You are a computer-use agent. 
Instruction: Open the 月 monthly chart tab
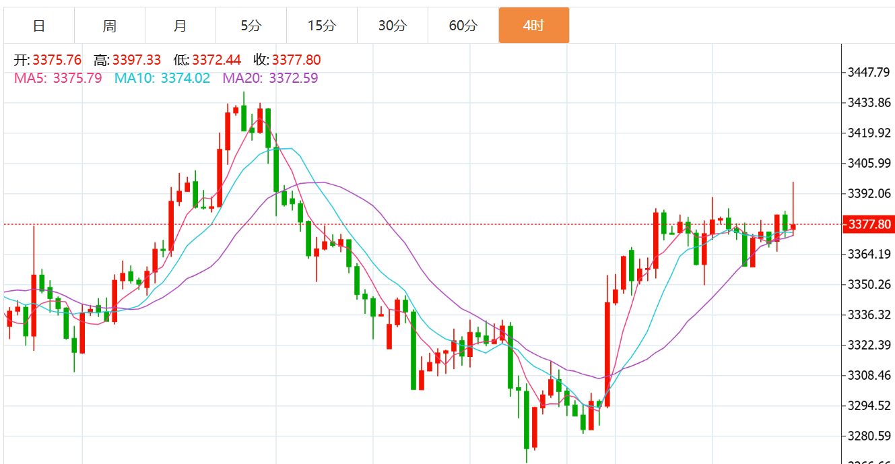180,26
